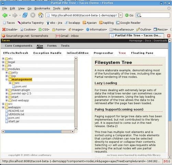Open the localapp bookmark
Image resolution: width=172 pixels, height=165 pixels.
[x=72, y=23]
